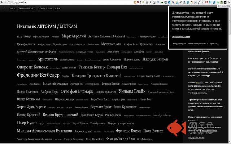This screenshot has height=144, width=231.
Task: Reload the greatwords.ru page
Action: coord(9,3)
